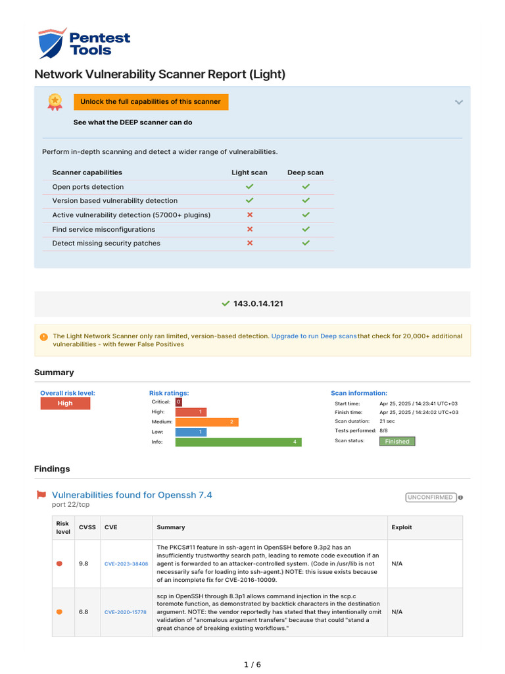Click Light scan checkmark for Open ports detection
The image size is (505, 674).
[x=249, y=186]
